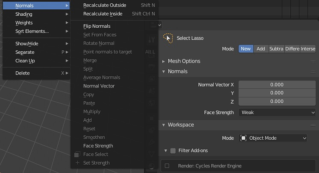Click the Add entry in Normals submenu

click(115, 120)
